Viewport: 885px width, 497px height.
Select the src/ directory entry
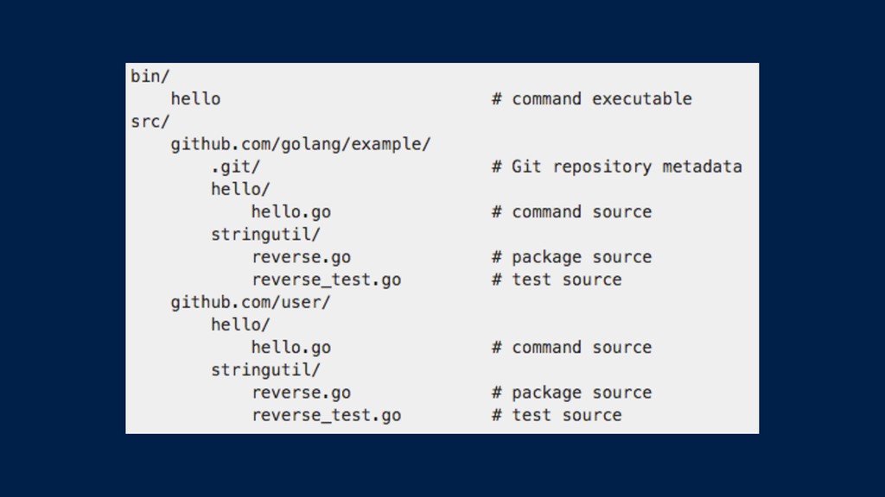(150, 122)
